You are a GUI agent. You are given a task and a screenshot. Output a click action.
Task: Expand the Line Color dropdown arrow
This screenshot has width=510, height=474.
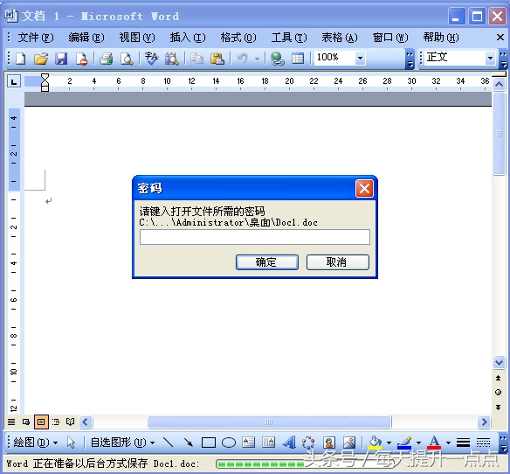419,443
